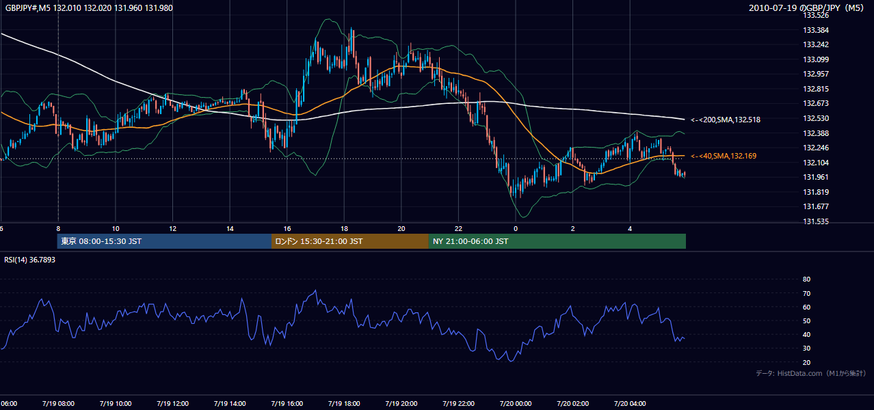The height and width of the screenshot is (410, 874).
Task: Click RSI scale label 20
Action: 806,362
